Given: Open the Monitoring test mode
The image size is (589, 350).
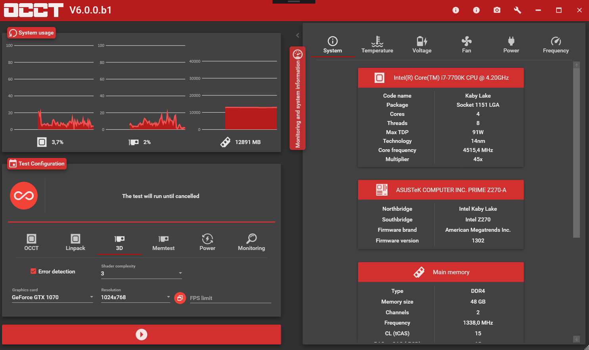Looking at the screenshot, I should (251, 242).
